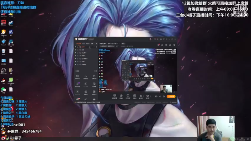Screen dimensions: 251x141
Task: Open the bullet-comment assistant tool in toolbox
Action: (x=77, y=77)
